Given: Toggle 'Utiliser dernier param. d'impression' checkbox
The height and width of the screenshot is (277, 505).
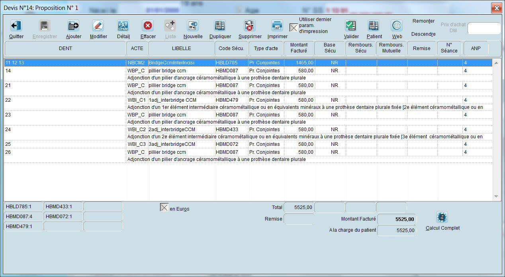Looking at the screenshot, I should click(x=293, y=27).
